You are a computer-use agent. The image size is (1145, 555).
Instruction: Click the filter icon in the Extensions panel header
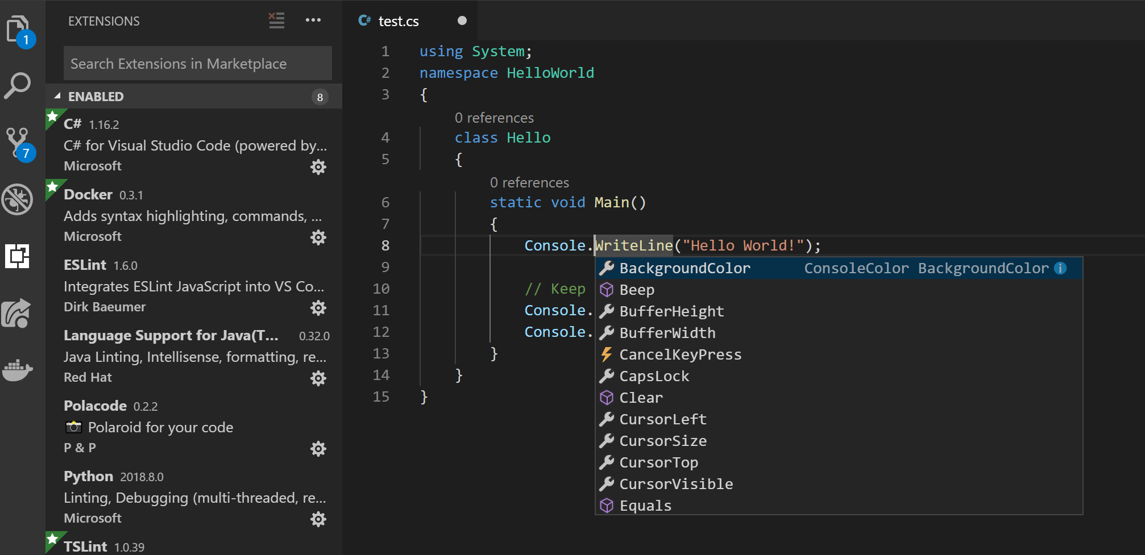point(276,20)
